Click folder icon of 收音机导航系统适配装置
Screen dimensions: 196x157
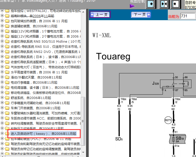click(x=7, y=62)
